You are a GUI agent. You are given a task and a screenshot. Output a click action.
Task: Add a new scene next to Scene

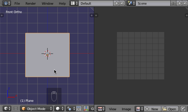pos(179,3)
